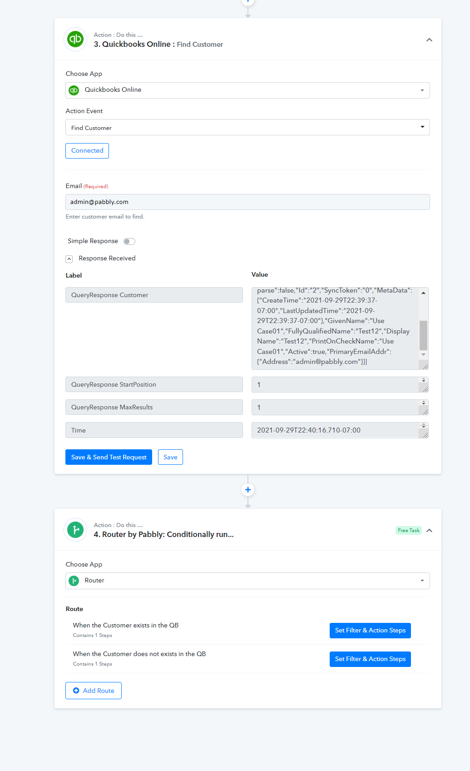This screenshot has height=771, width=470.
Task: Click the QuickBooks logo in Choose App field
Action: coord(74,90)
